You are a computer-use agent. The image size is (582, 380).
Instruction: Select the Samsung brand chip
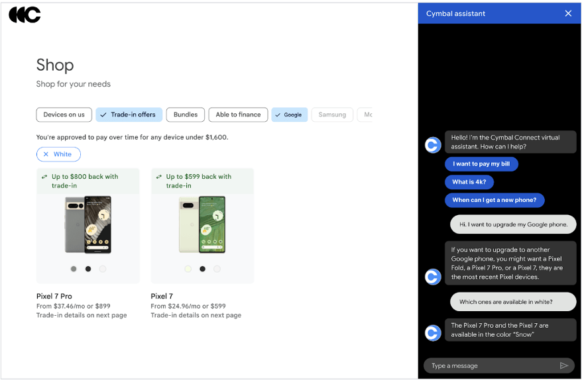332,115
